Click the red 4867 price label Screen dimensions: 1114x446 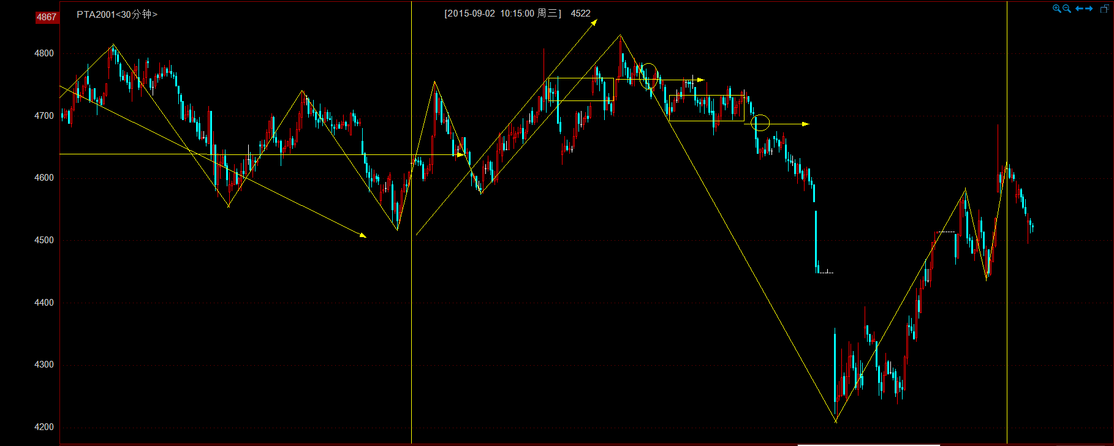tap(47, 17)
